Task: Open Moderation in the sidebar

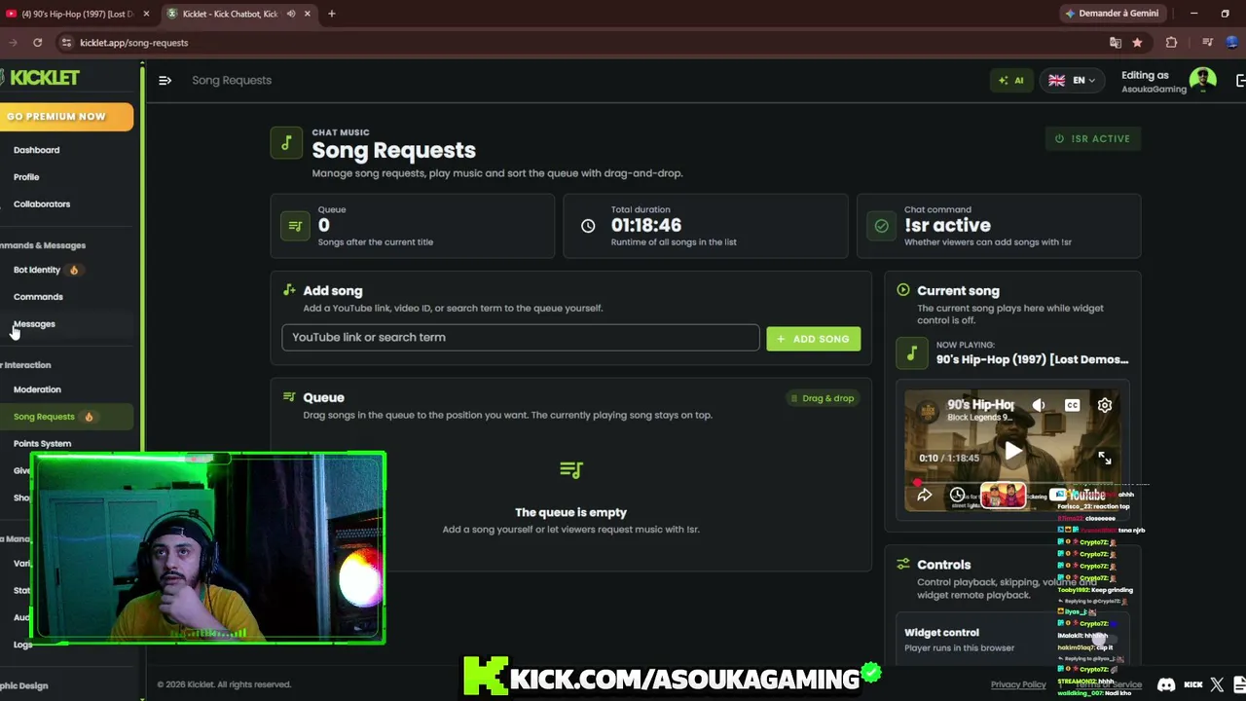Action: click(37, 389)
